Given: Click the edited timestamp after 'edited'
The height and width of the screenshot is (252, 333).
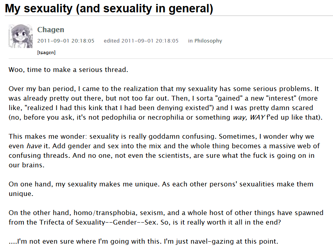Looking at the screenshot, I should click(x=150, y=41).
